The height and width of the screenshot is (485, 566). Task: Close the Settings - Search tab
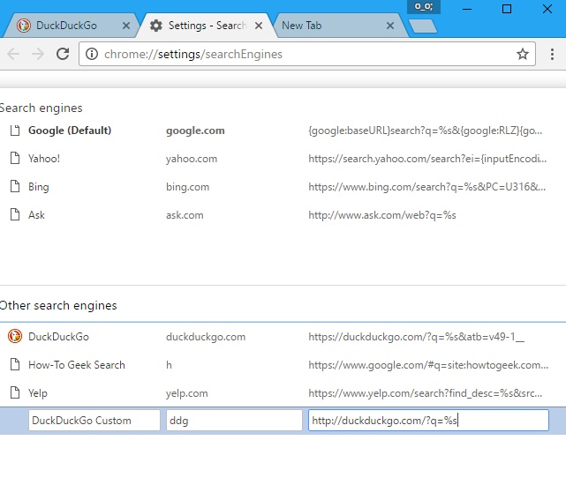tap(259, 26)
